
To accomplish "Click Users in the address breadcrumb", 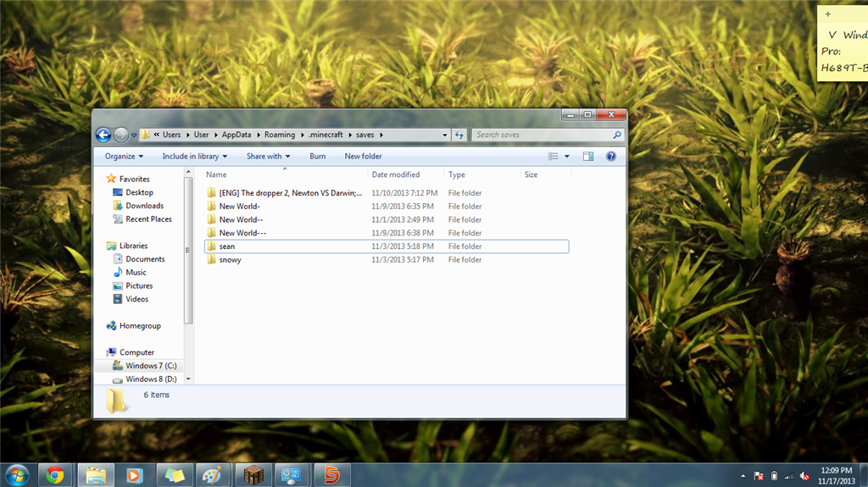I will (x=171, y=135).
